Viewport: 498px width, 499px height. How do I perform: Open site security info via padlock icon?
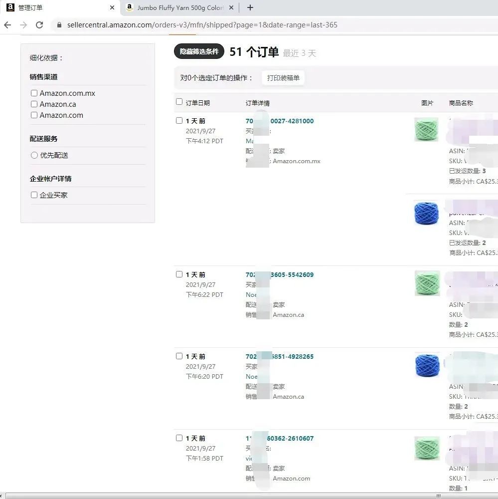59,24
